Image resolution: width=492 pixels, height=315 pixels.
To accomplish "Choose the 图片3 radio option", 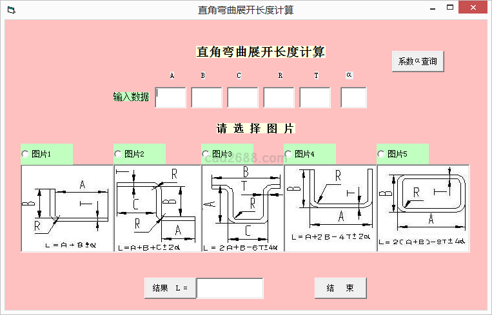I will tap(206, 154).
